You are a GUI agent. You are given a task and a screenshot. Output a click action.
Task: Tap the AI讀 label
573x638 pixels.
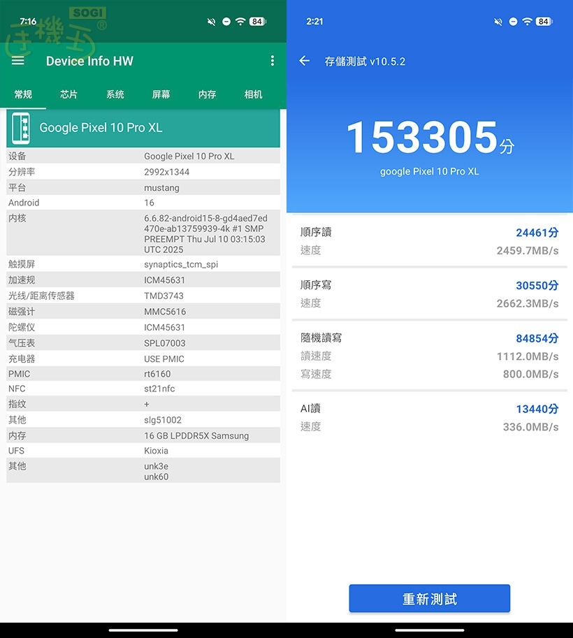point(310,408)
